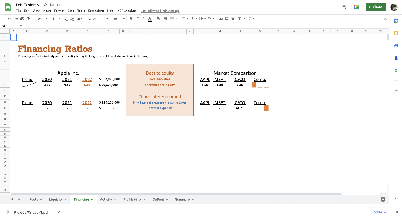Image resolution: width=402 pixels, height=220 pixels.
Task: Switch to the DuPont sheet tab
Action: pos(160,200)
